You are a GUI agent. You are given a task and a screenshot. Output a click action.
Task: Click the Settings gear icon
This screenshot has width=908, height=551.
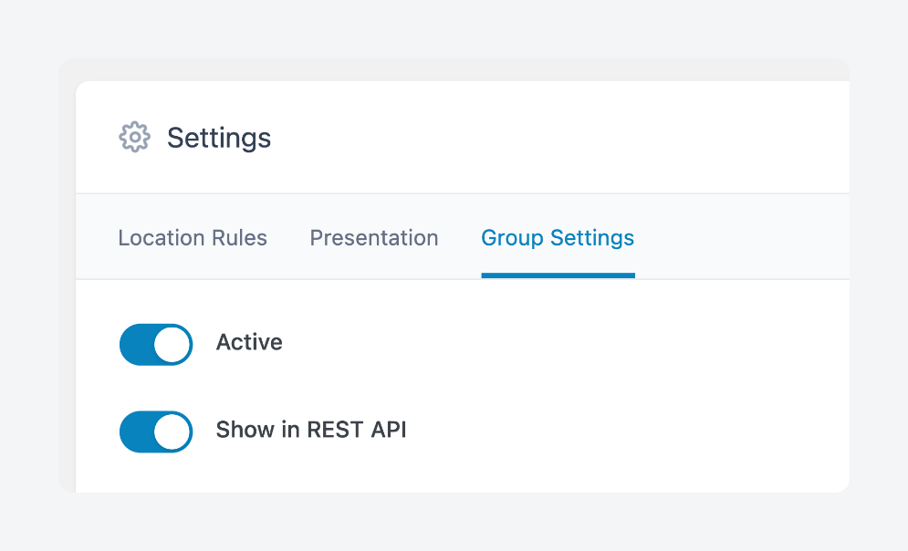tap(134, 137)
